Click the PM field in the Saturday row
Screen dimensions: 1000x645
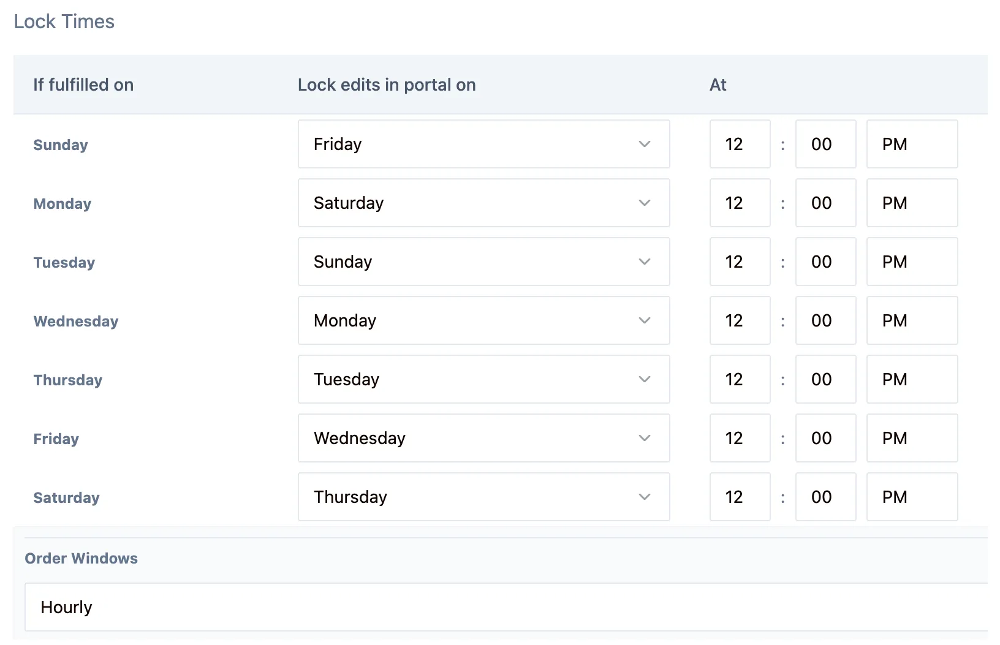911,497
